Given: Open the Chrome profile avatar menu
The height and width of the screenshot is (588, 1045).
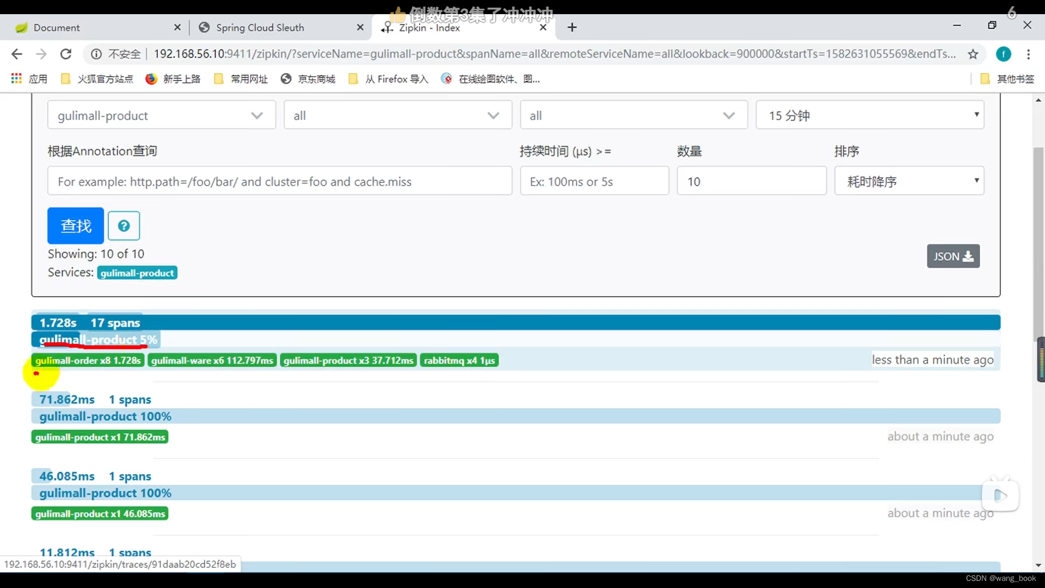Looking at the screenshot, I should point(1004,54).
